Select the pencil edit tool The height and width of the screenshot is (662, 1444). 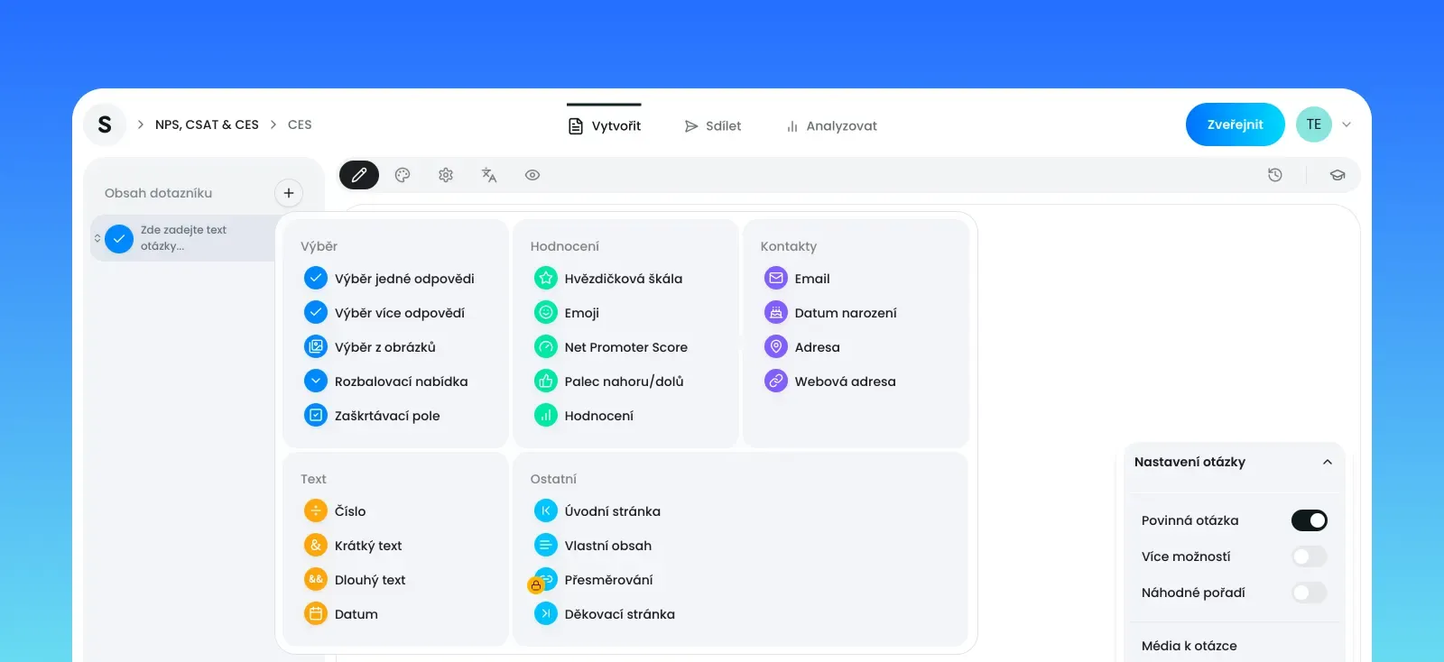coord(359,175)
